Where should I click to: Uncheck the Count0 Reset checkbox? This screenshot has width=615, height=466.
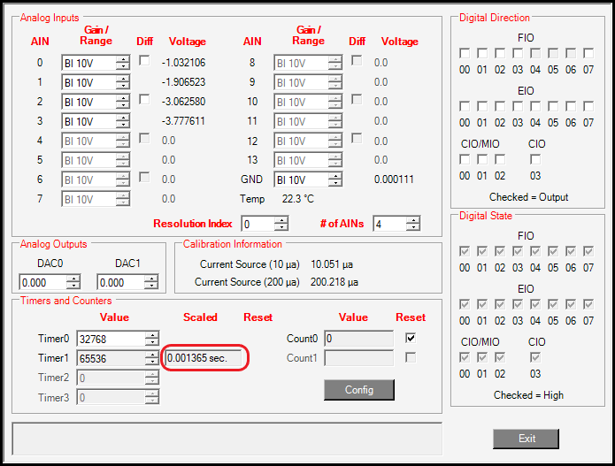[410, 338]
